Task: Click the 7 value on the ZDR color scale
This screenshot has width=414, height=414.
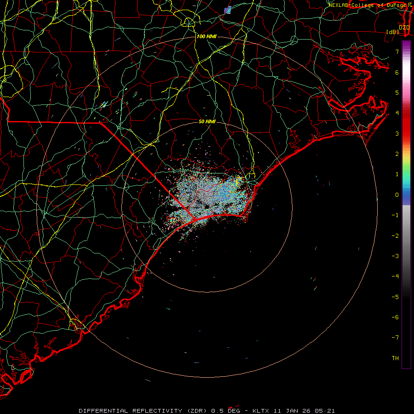Action: coord(397,52)
